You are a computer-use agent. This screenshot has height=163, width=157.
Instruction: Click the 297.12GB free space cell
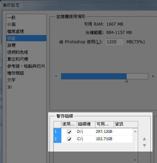point(104,131)
